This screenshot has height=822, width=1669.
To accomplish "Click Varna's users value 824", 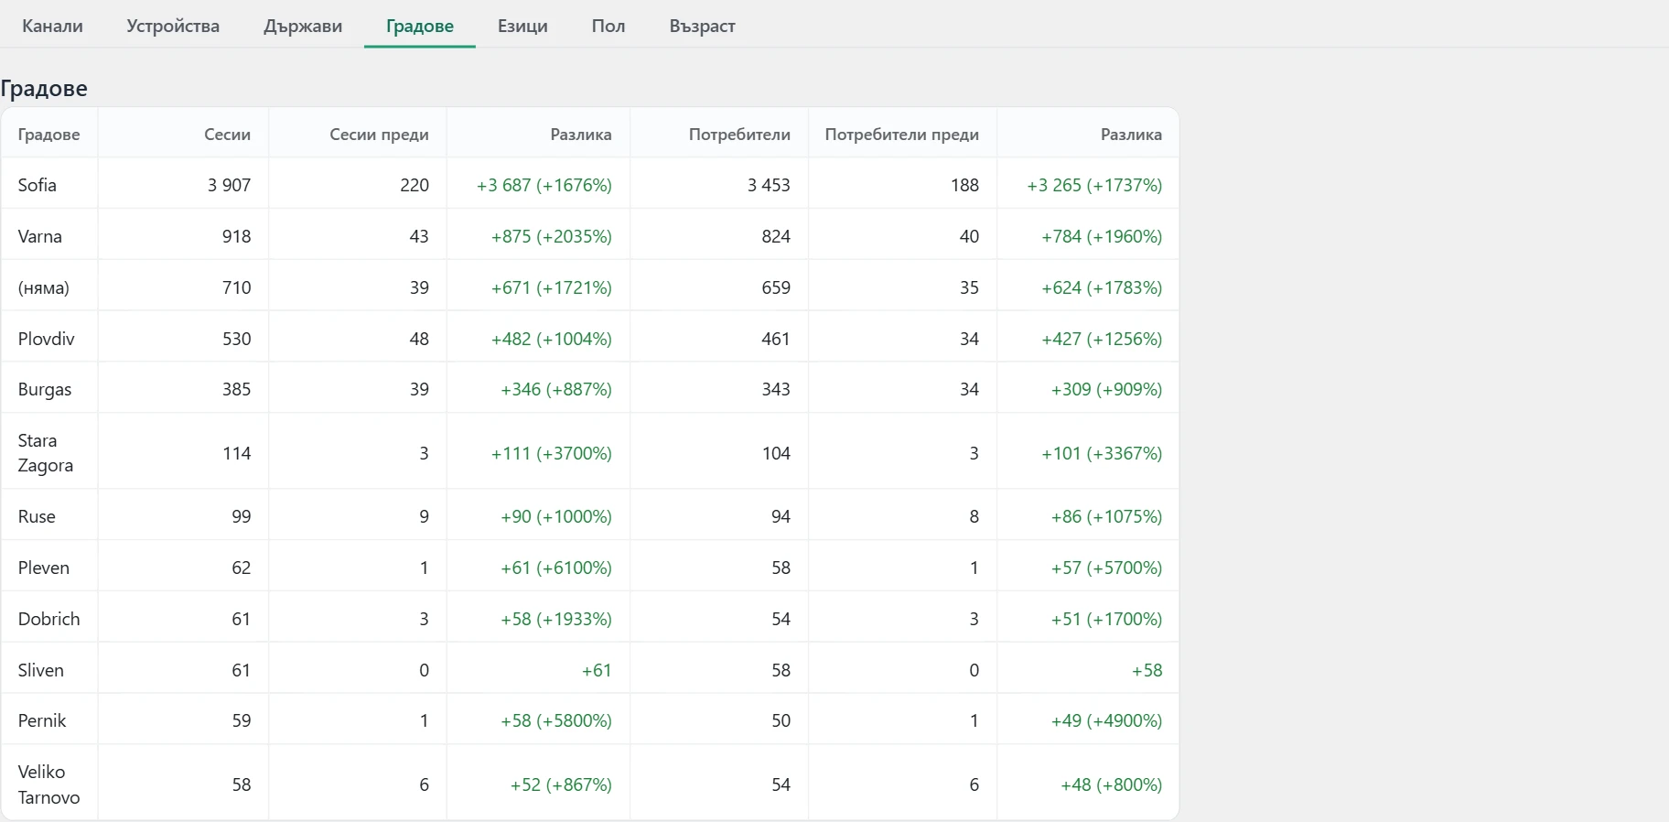I will 776,236.
